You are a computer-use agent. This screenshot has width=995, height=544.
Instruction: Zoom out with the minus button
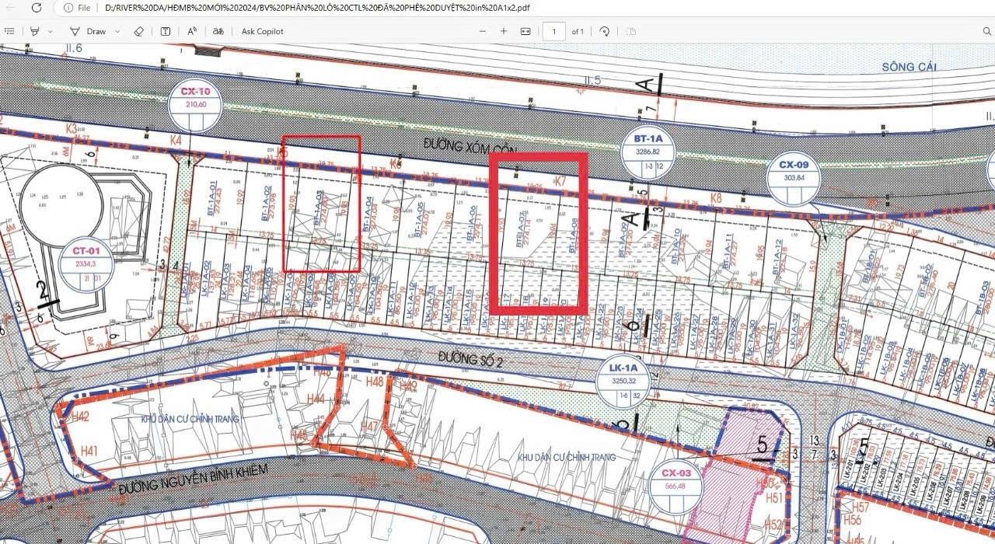[x=483, y=31]
